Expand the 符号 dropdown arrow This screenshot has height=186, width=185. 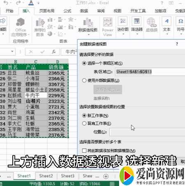click(181, 34)
